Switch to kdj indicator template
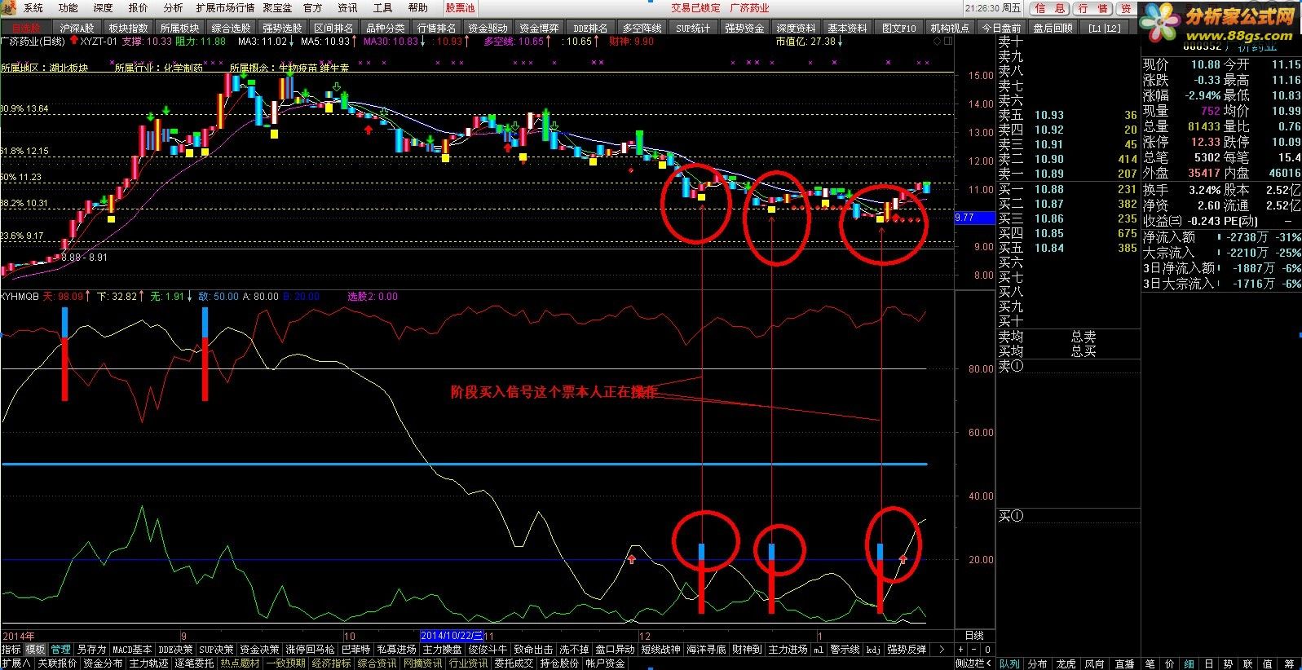 [873, 650]
